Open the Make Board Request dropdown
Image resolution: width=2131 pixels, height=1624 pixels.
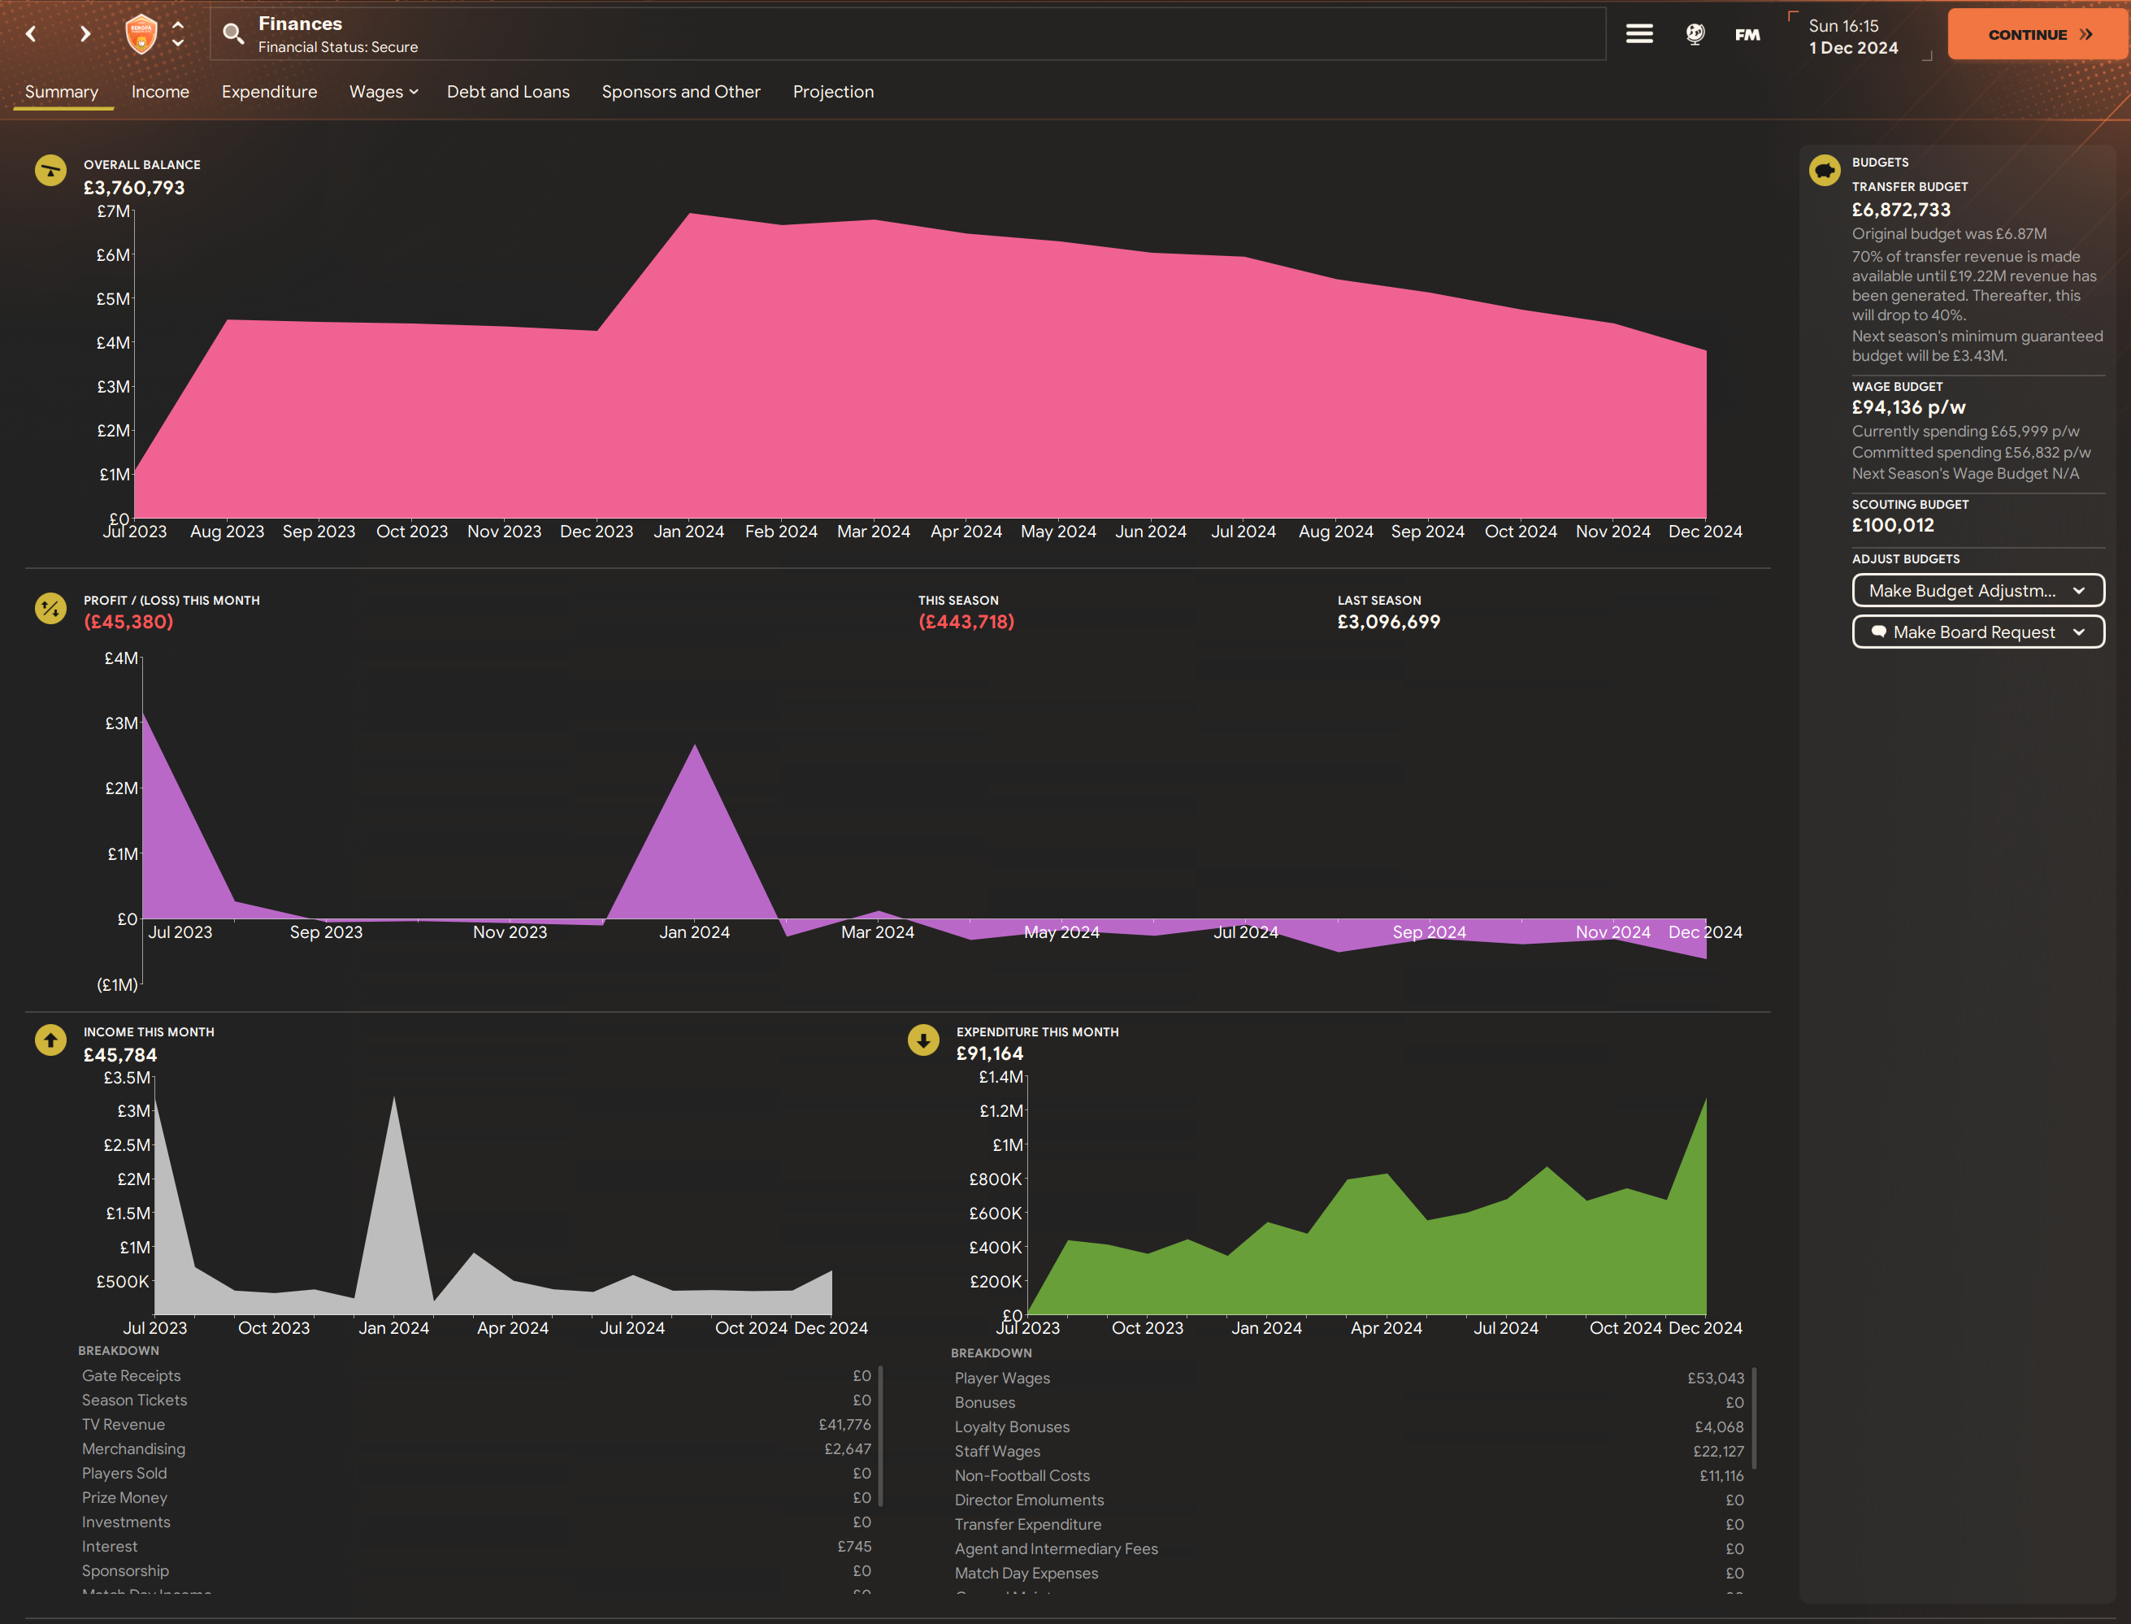(x=1977, y=632)
